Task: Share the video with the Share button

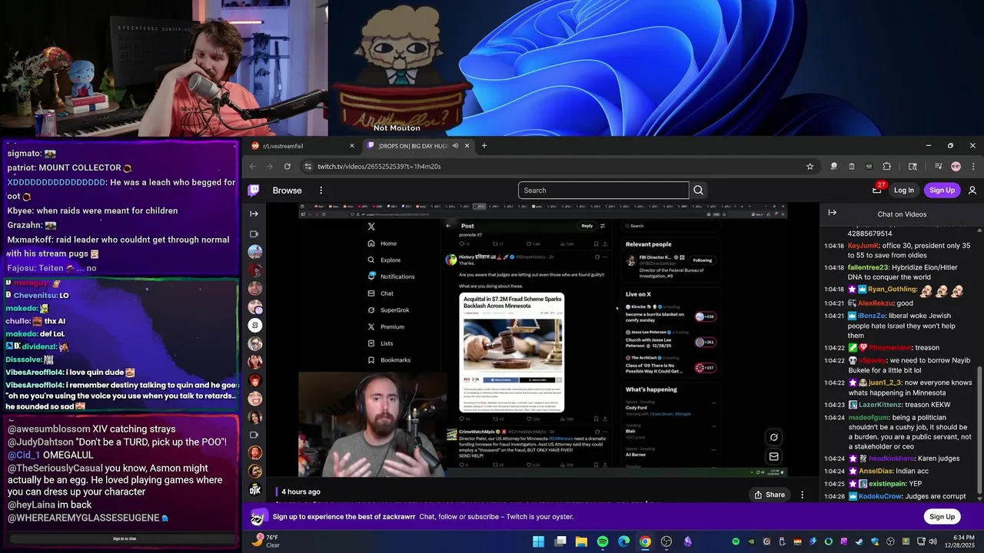Action: pos(770,495)
